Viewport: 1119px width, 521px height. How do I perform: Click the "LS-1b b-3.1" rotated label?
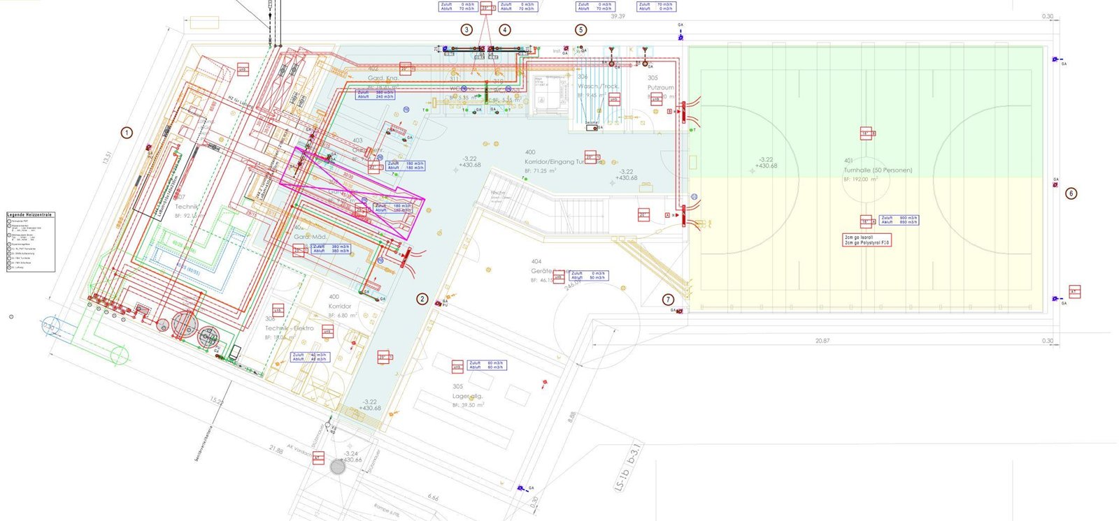(627, 467)
